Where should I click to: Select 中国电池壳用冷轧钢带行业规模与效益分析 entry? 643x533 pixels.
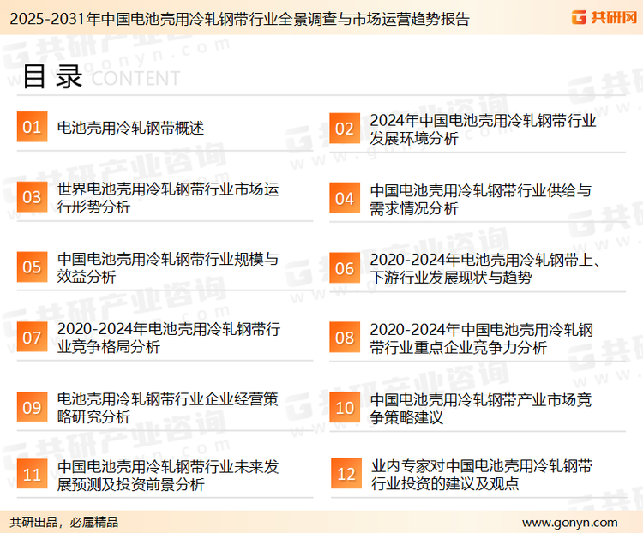tap(167, 268)
